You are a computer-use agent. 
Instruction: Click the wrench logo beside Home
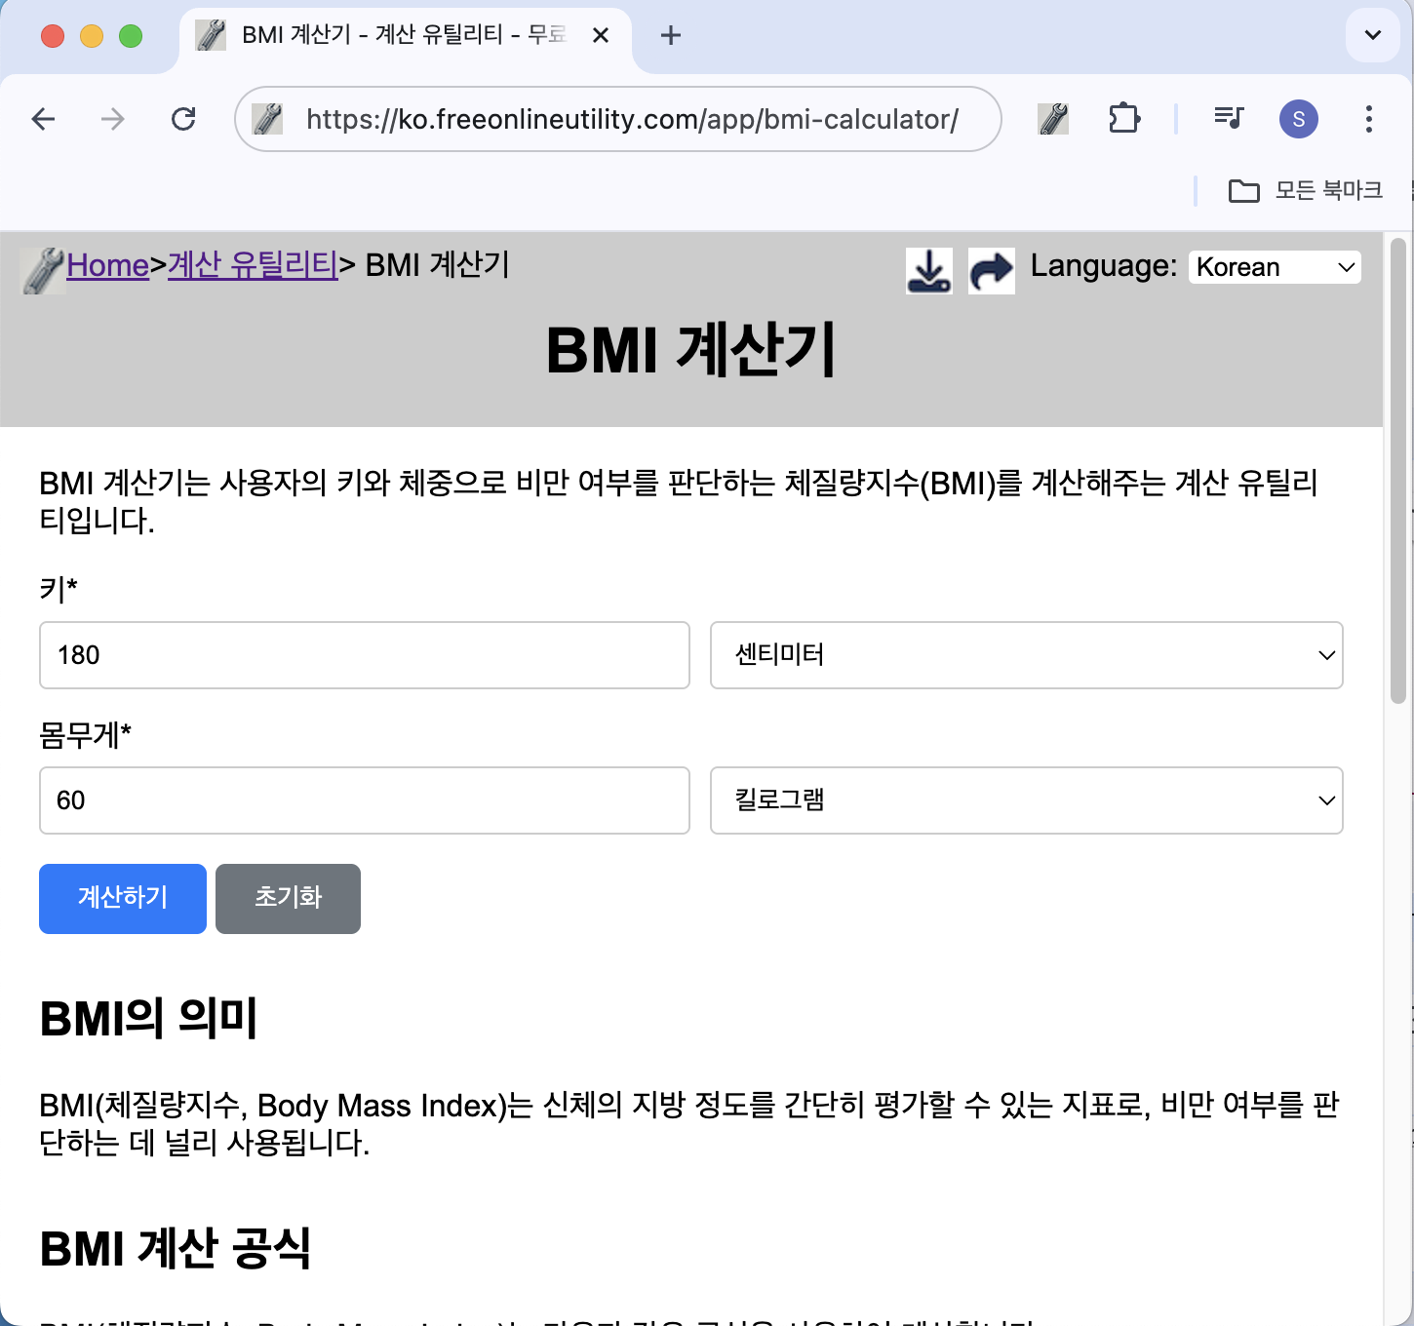pyautogui.click(x=43, y=270)
